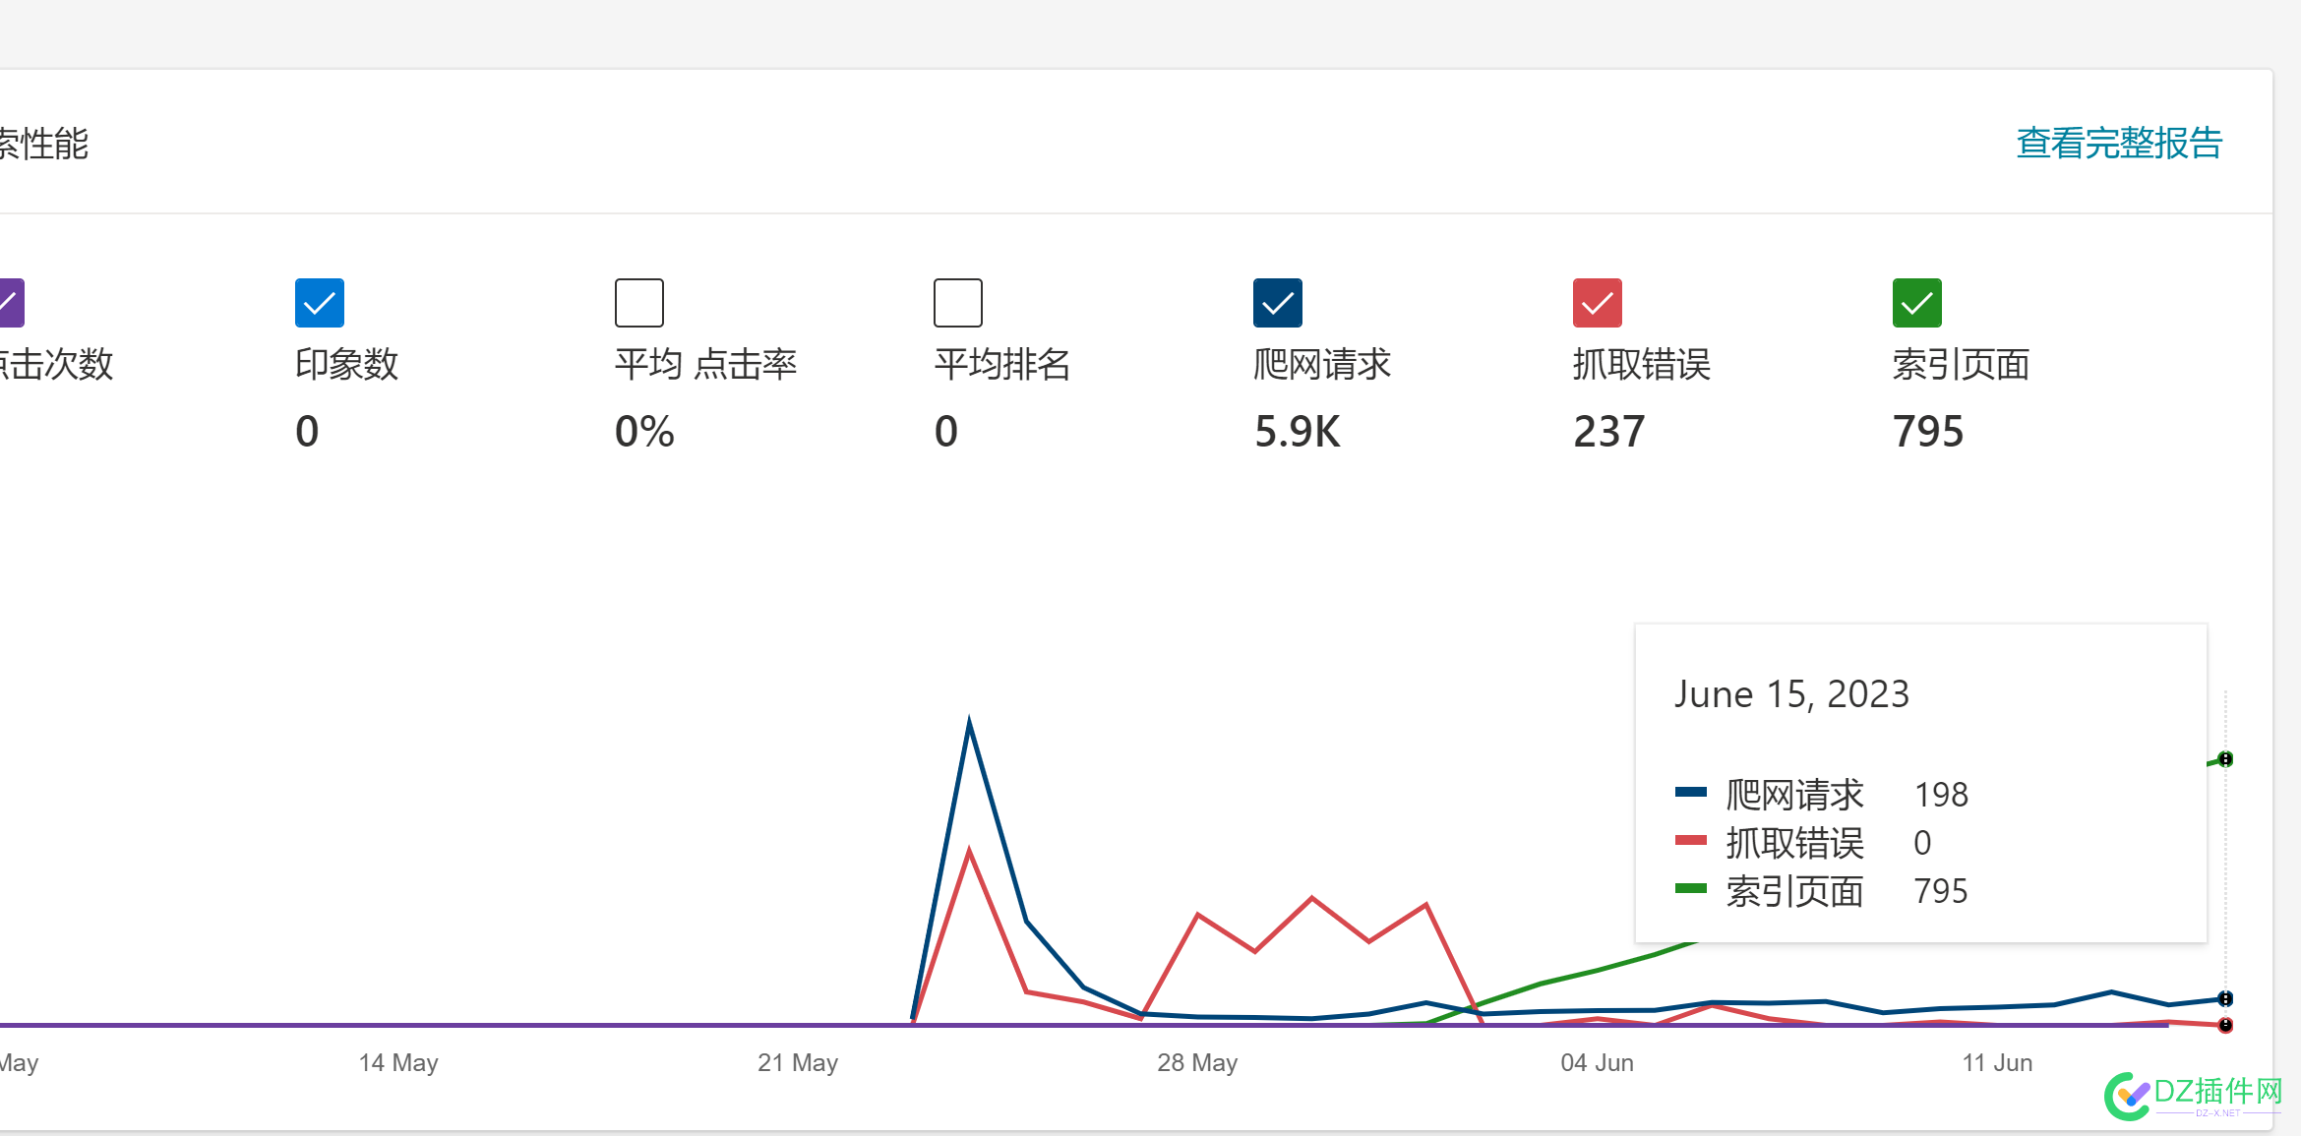Click the 28 May axis label
The image size is (2301, 1136).
coord(1197,1063)
